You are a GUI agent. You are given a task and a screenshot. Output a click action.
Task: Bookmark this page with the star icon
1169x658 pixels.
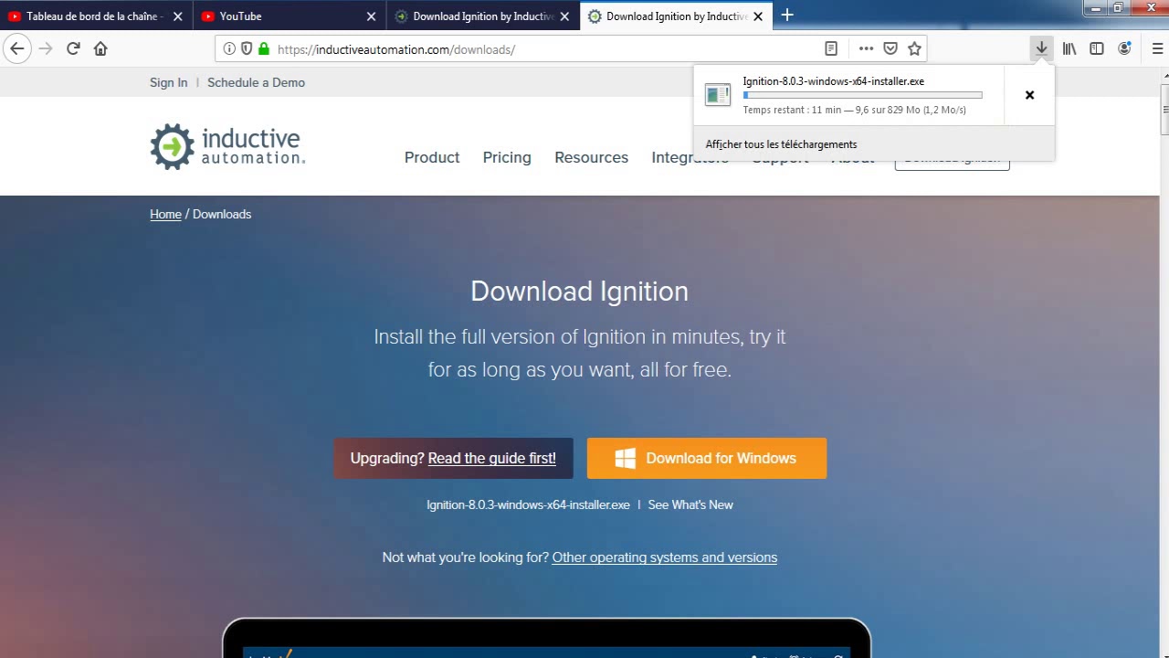coord(914,49)
